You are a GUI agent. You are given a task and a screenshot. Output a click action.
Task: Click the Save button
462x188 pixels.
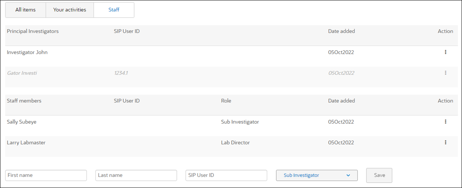[379, 175]
